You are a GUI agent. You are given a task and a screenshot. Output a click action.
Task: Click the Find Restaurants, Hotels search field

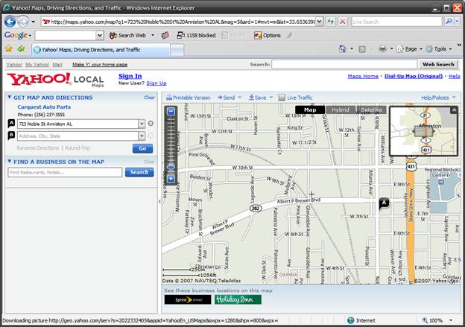[x=65, y=172]
